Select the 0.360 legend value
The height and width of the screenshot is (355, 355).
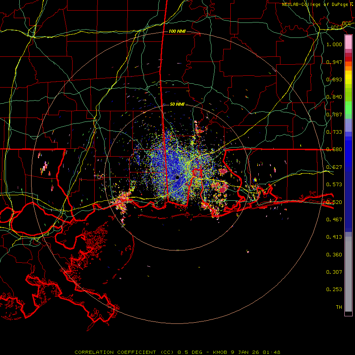click(334, 255)
